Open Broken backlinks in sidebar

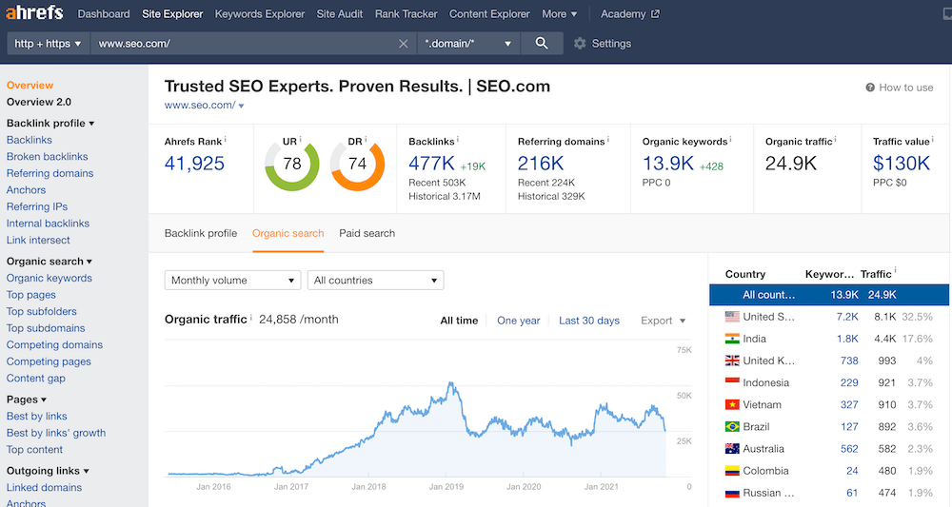point(48,156)
